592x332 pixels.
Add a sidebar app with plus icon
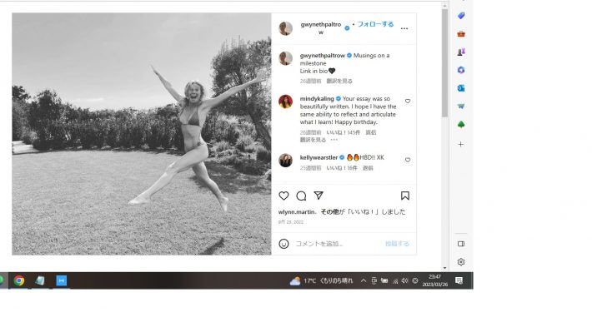click(460, 144)
